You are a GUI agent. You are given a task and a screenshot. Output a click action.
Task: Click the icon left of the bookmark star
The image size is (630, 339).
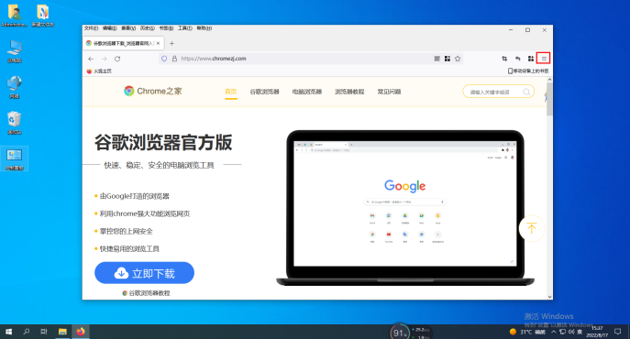pyautogui.click(x=448, y=59)
